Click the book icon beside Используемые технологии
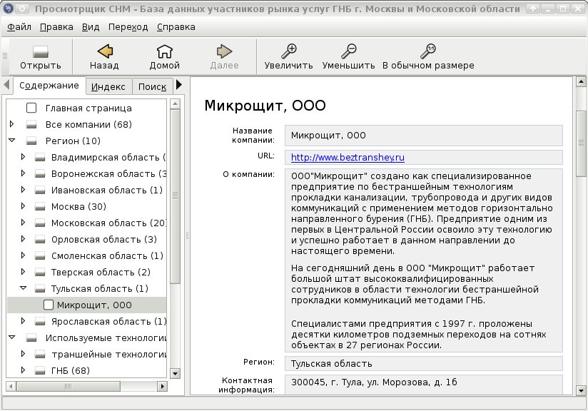Screen dimensions: 588x411 click(31, 338)
